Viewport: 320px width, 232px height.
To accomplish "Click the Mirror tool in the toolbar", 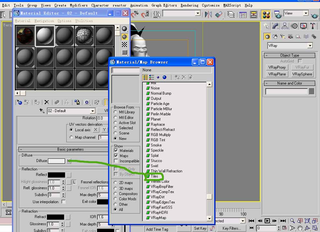I will [208, 14].
